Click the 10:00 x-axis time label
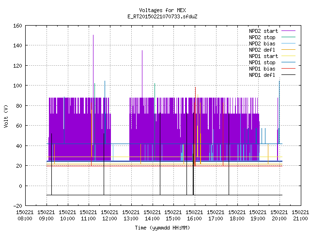 click(67, 218)
